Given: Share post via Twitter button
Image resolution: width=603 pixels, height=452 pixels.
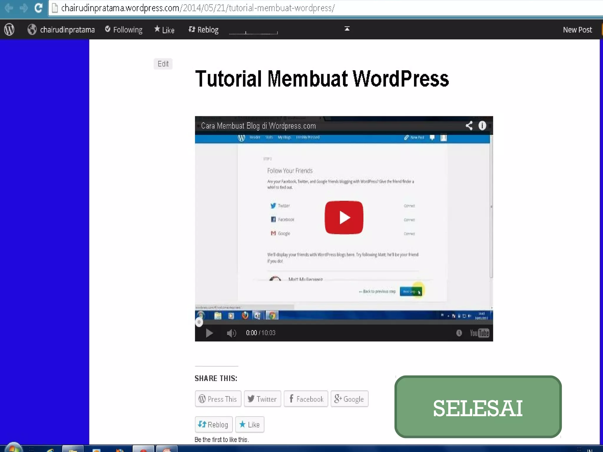Looking at the screenshot, I should pos(262,399).
